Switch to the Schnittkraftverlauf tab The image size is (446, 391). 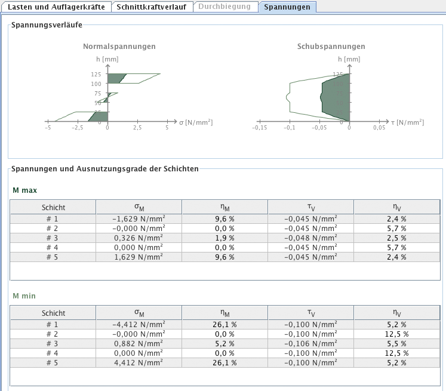(152, 7)
